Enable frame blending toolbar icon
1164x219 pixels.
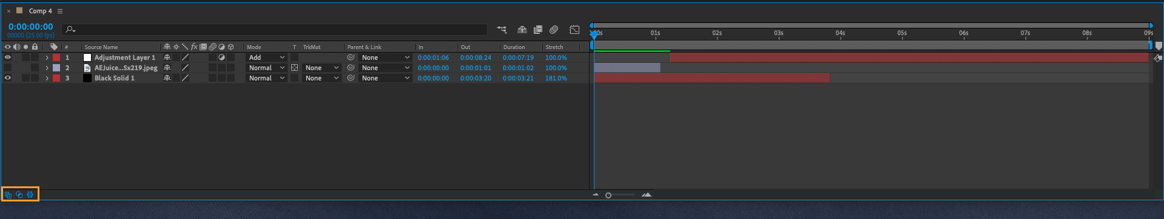pos(537,30)
